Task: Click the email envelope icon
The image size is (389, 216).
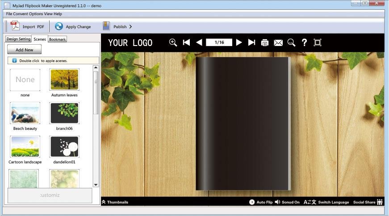Action: pyautogui.click(x=278, y=43)
